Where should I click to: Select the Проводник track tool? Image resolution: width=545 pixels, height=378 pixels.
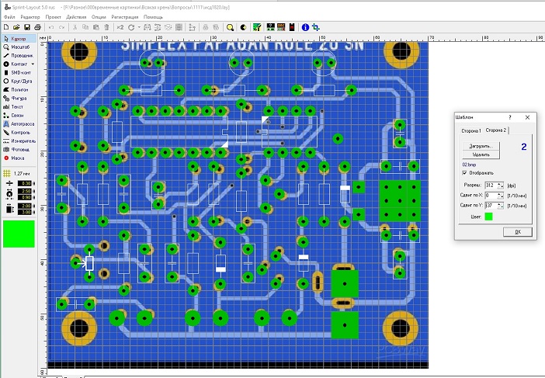(x=21, y=55)
